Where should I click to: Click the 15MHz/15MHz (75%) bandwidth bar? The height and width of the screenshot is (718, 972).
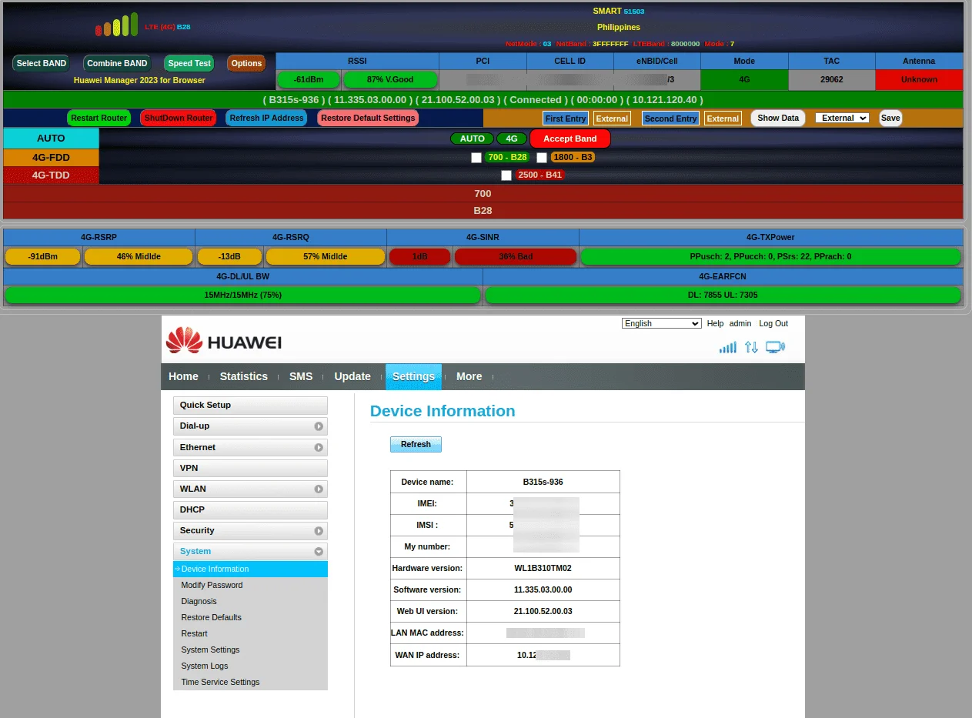(x=242, y=295)
